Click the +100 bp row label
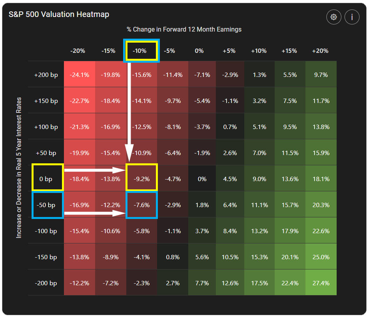Image resolution: width=369 pixels, height=318 pixels. (x=47, y=127)
